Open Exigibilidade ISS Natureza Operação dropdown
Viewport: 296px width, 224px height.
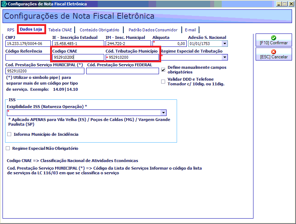pos(163,113)
